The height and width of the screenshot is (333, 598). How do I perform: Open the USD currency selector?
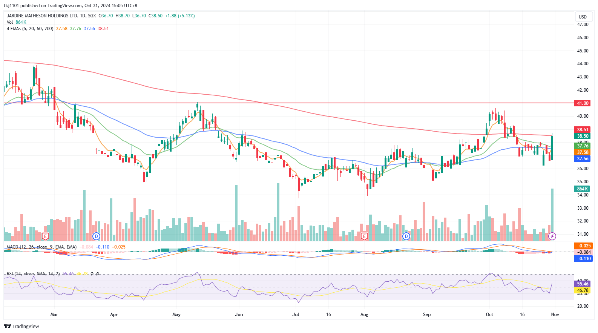[x=583, y=17]
